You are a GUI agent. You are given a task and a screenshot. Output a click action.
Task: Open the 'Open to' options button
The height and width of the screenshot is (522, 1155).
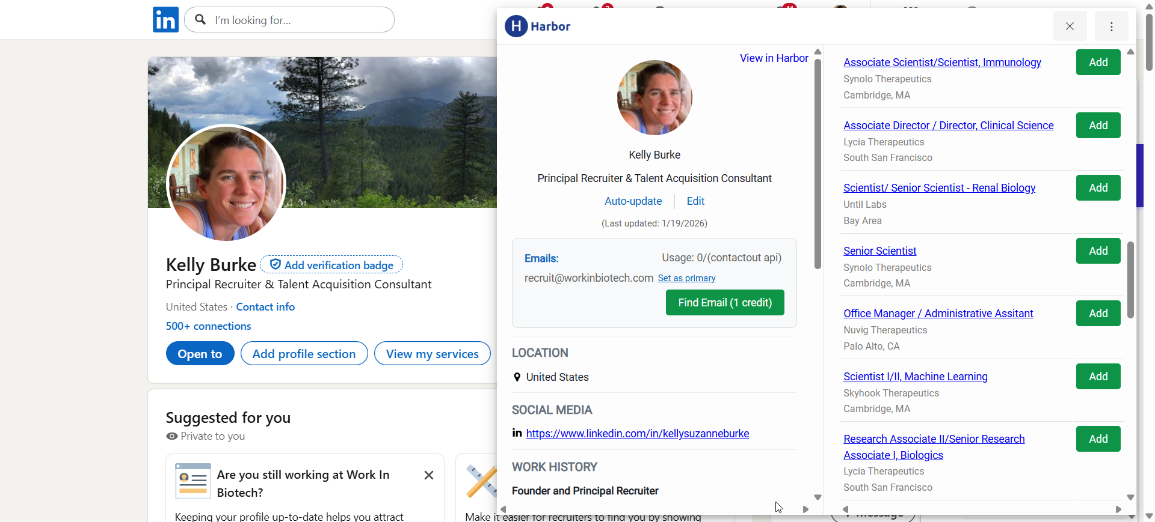click(x=200, y=354)
